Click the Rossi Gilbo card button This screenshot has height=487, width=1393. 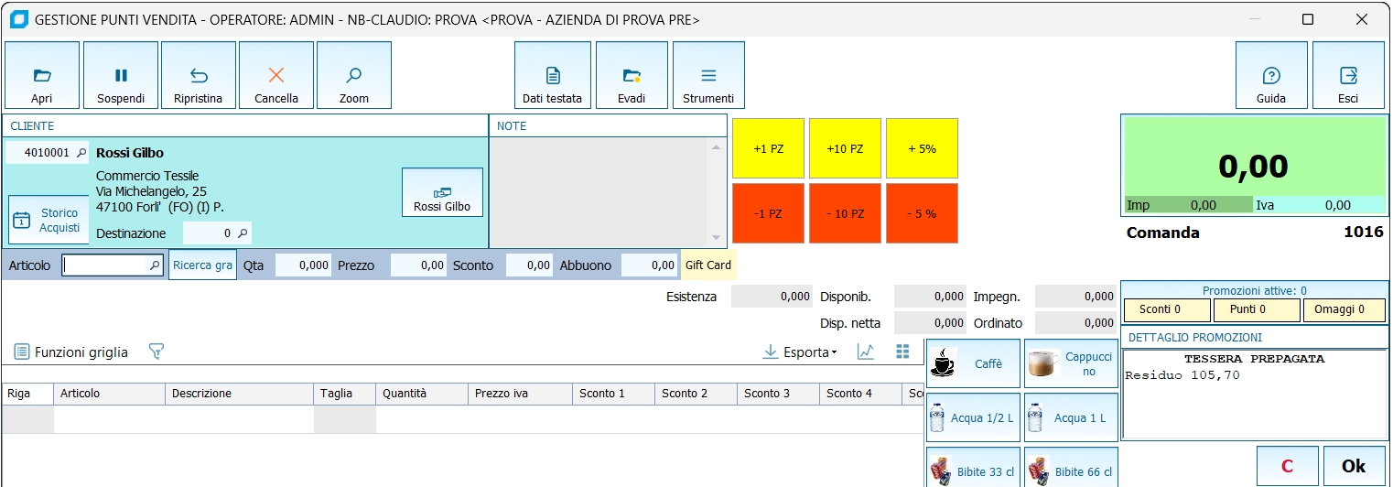[442, 192]
